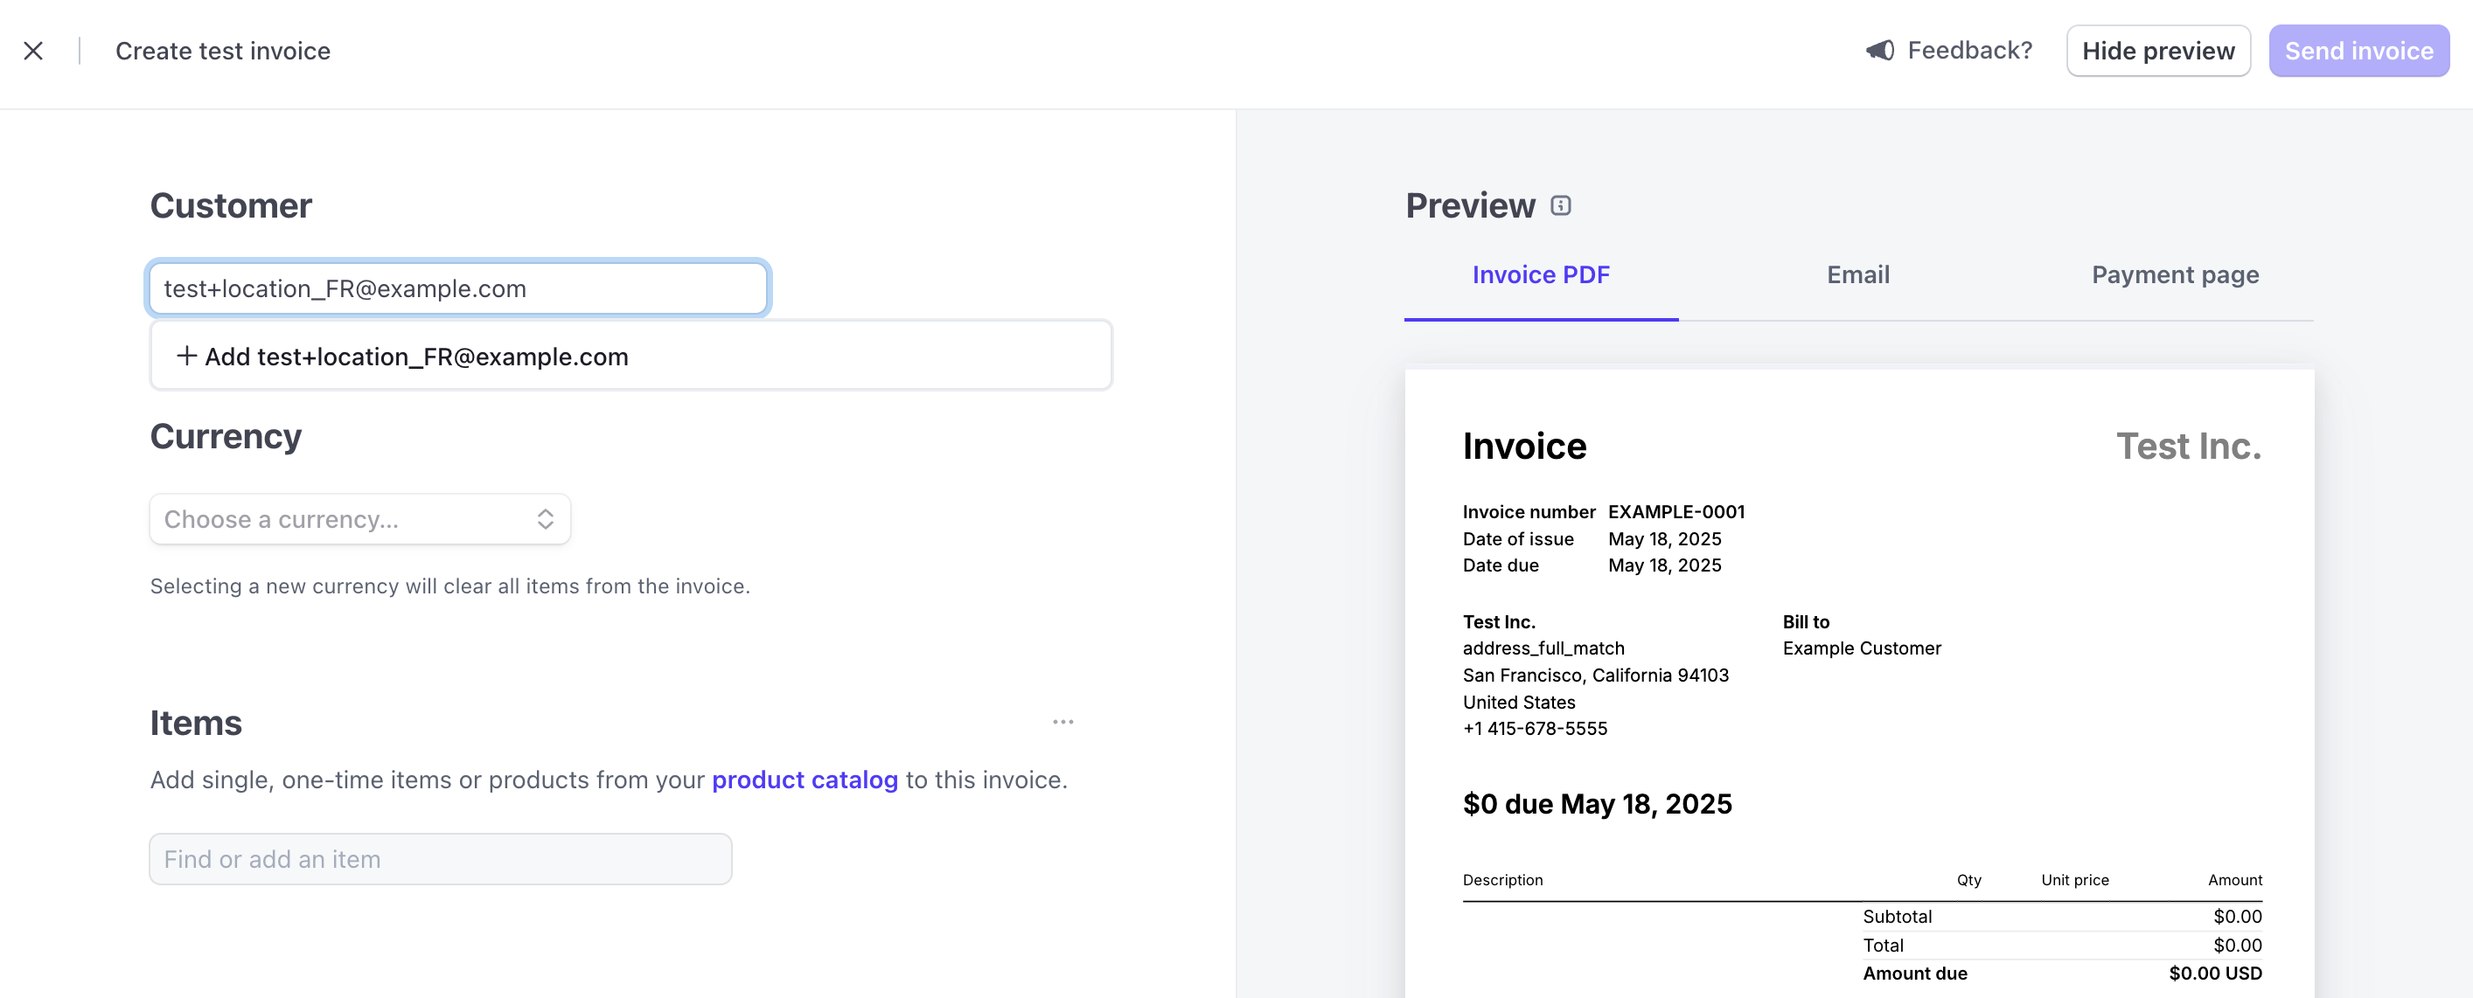Select Add test+location_FR@example.com option
The width and height of the screenshot is (2473, 998).
pos(630,356)
